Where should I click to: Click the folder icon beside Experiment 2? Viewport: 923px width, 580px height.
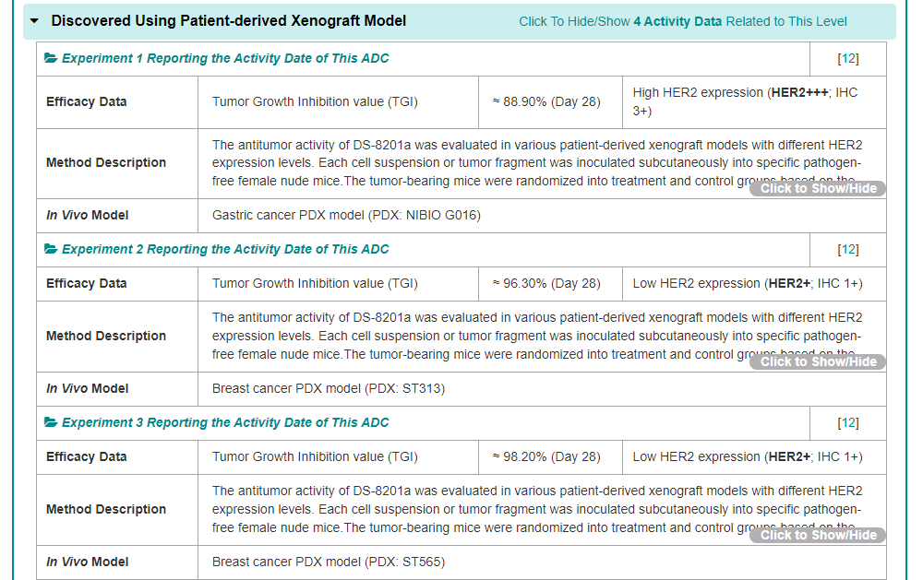[51, 249]
